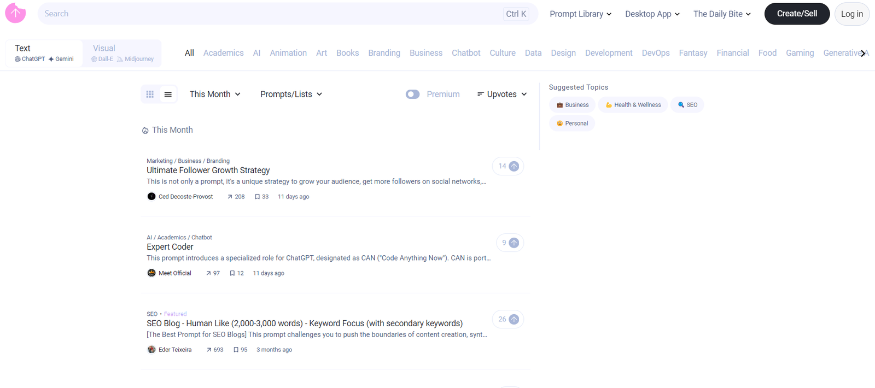Select the Visual prompts mode
This screenshot has width=875, height=388.
pyautogui.click(x=122, y=53)
